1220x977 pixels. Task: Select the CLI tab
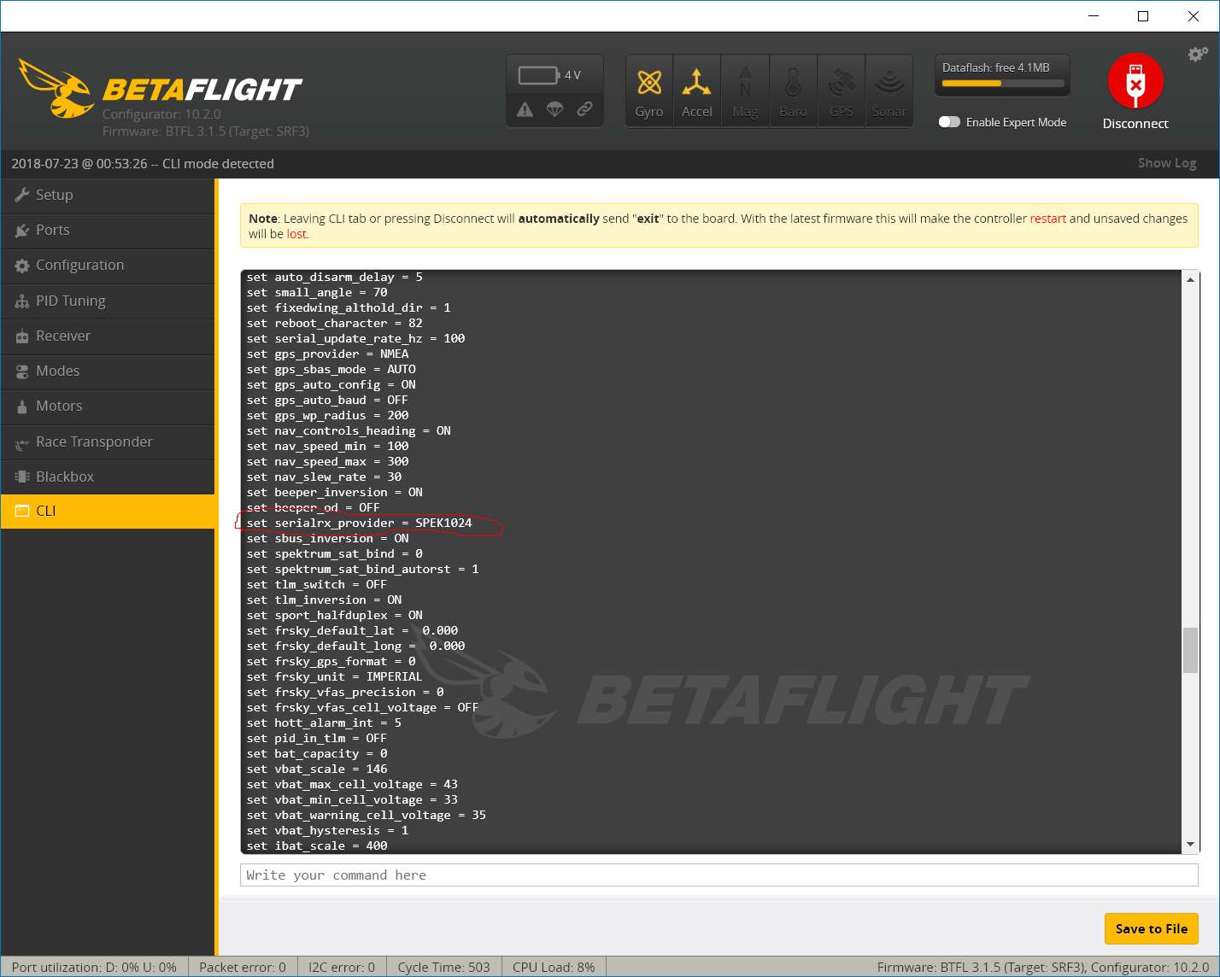(x=107, y=511)
